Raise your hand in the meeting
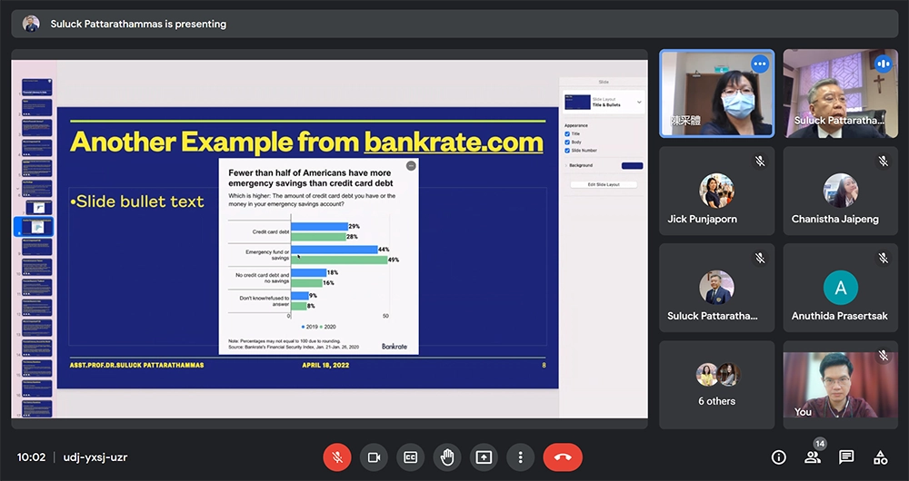The width and height of the screenshot is (909, 481). point(447,457)
